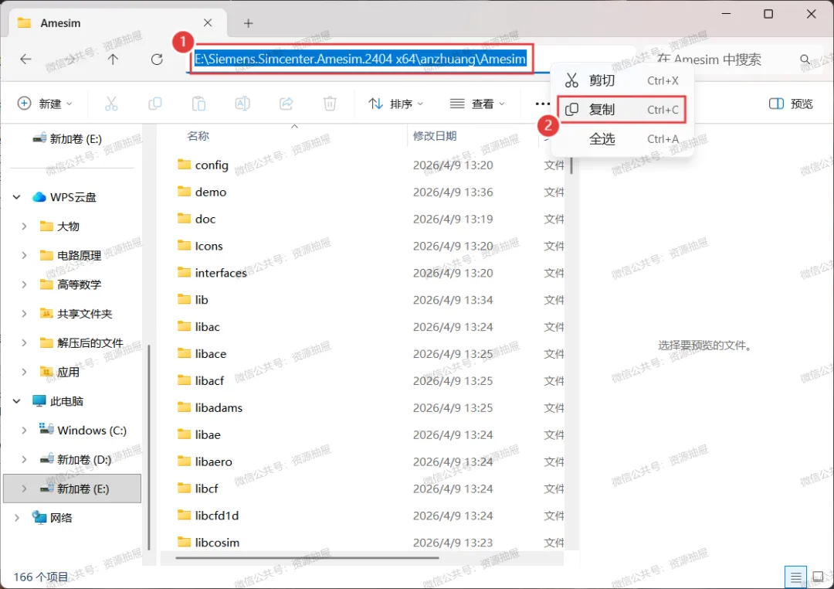Click the file list vertical scrollbar

click(x=571, y=165)
